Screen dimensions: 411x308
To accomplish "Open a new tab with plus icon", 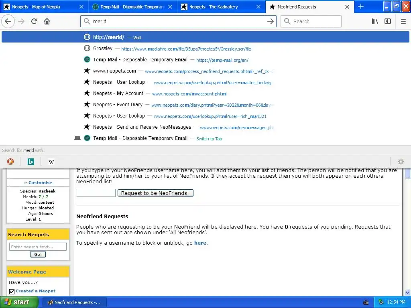I will [361, 6].
